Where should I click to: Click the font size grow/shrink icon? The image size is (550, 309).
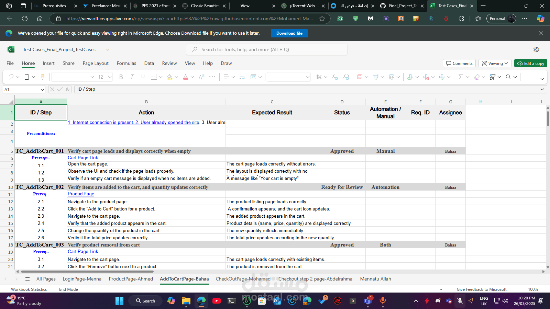(x=201, y=77)
